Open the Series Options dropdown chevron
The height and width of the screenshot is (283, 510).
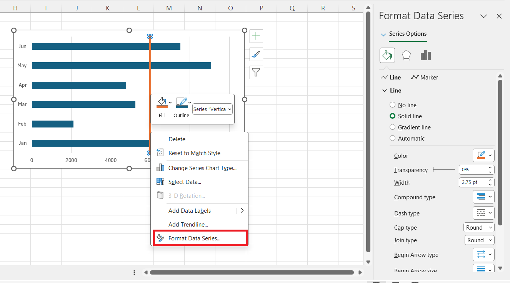click(x=383, y=35)
